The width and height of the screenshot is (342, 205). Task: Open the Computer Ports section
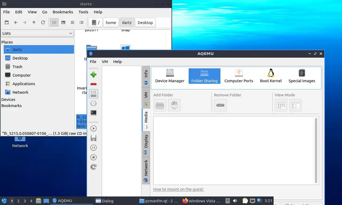(239, 76)
